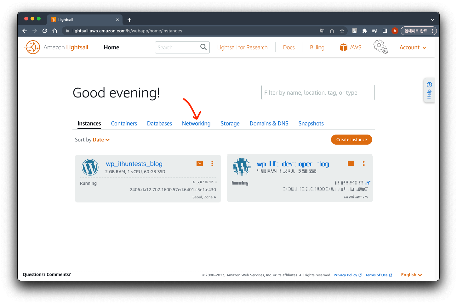Image resolution: width=457 pixels, height=304 pixels.
Task: Switch to the Snapshots tab
Action: (x=311, y=124)
